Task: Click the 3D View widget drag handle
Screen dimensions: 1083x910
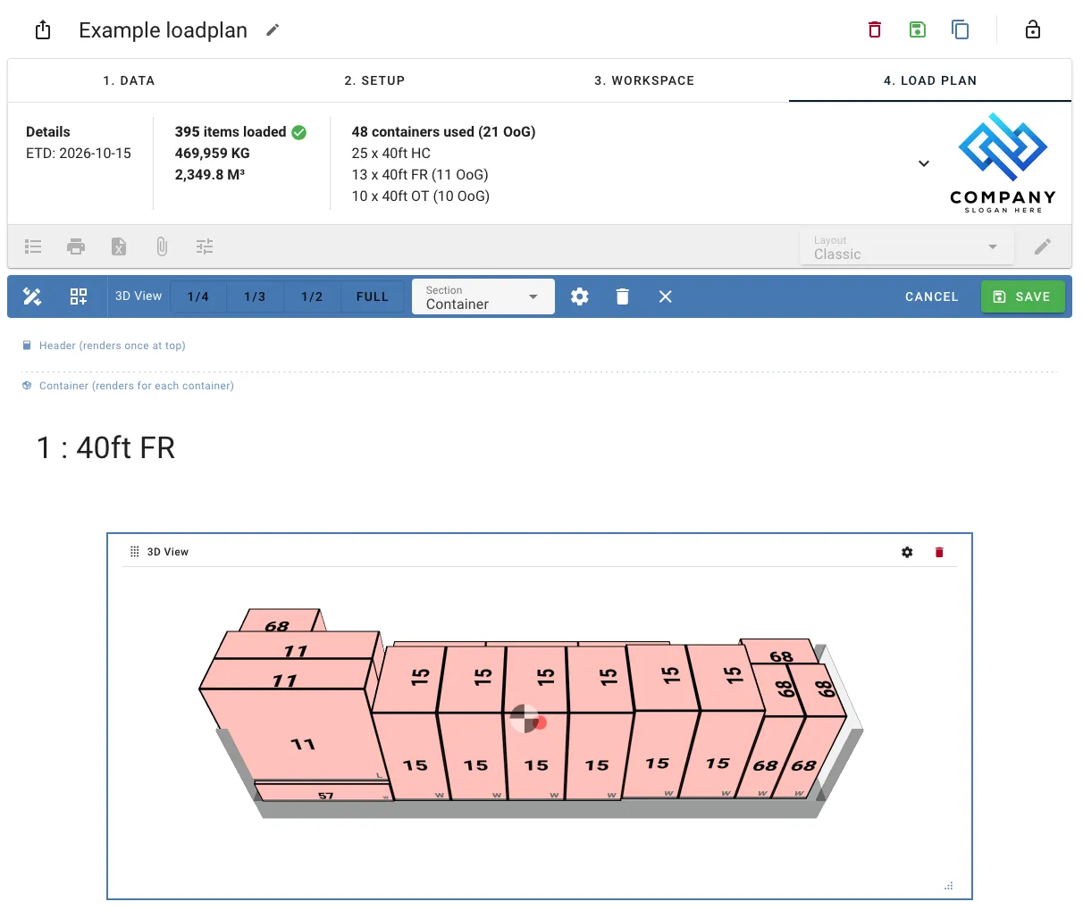Action: [135, 552]
